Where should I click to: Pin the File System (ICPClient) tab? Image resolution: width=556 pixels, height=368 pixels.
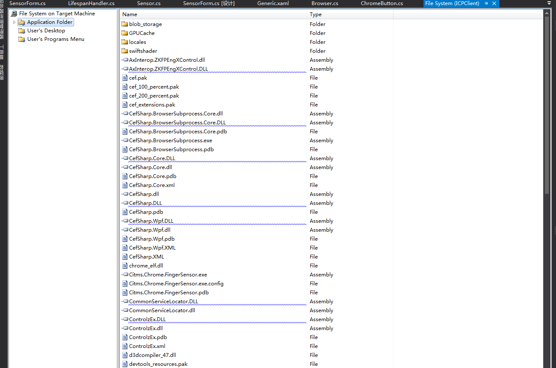coord(487,3)
